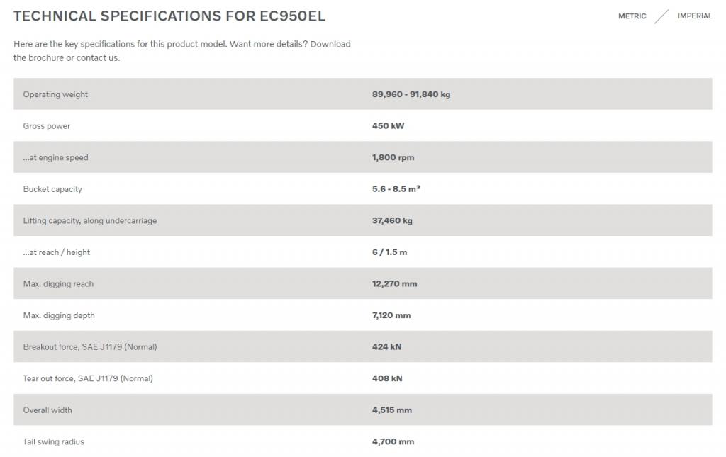This screenshot has height=457, width=726.
Task: Select the 7,120 mm digging depth value
Action: 391,315
